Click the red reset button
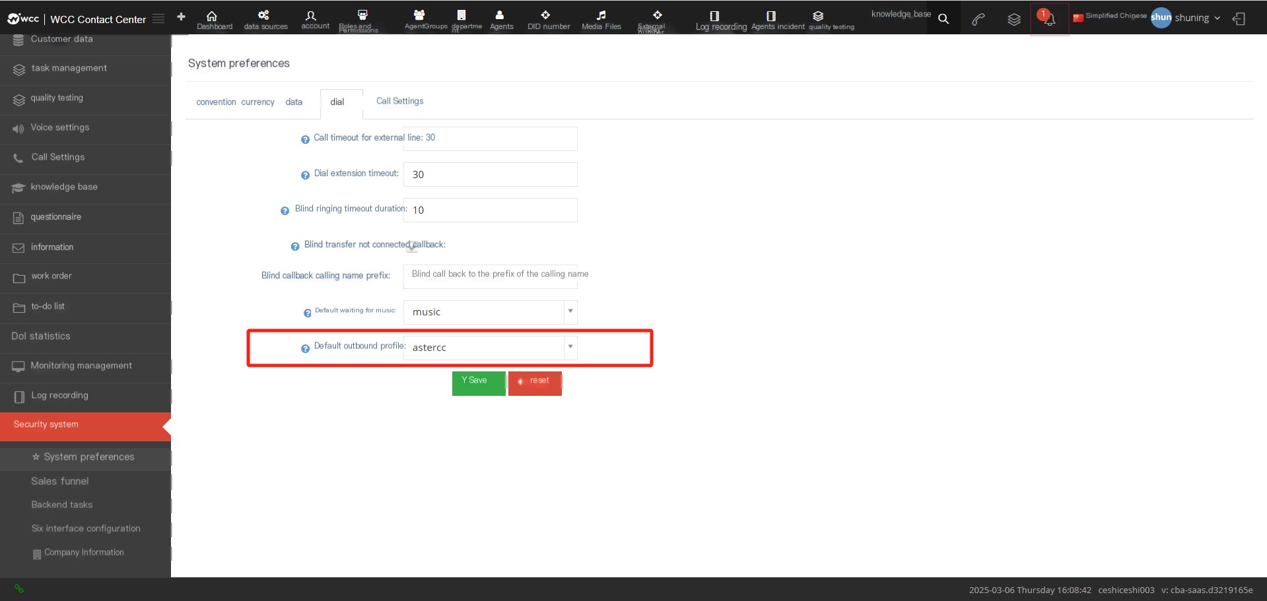Screen dimensions: 1267x601 (535, 383)
